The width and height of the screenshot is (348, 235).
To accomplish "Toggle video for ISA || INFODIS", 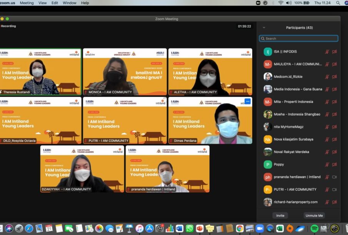I will pyautogui.click(x=334, y=52).
